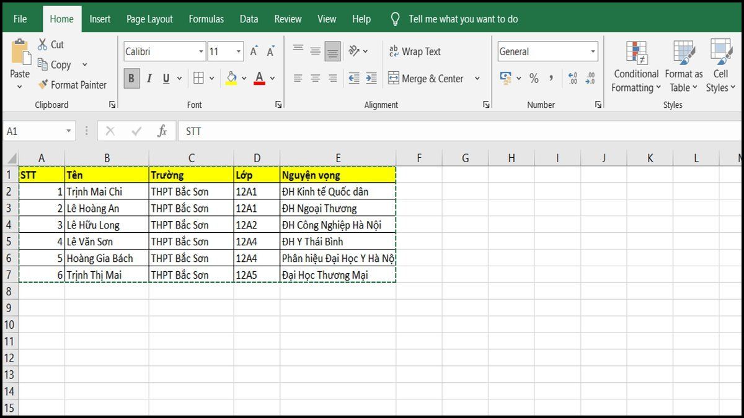This screenshot has width=744, height=418.
Task: Center text horizontally
Action: (316, 79)
